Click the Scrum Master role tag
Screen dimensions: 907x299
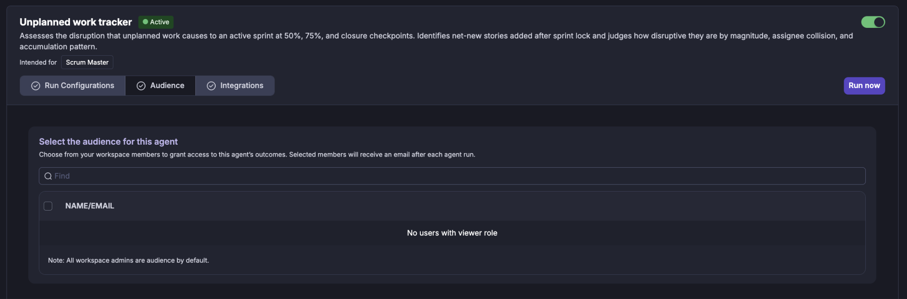click(x=87, y=62)
